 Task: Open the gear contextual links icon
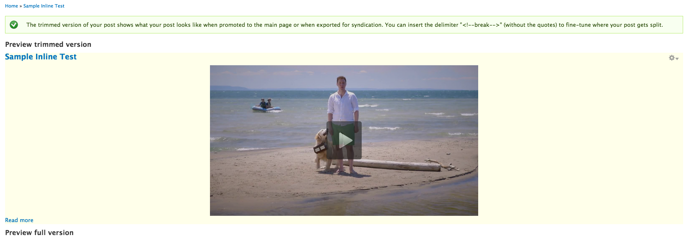(671, 58)
